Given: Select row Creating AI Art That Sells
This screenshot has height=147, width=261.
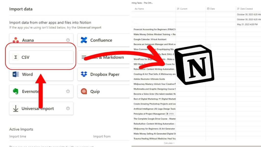Looking at the screenshot, I should point(154,74).
